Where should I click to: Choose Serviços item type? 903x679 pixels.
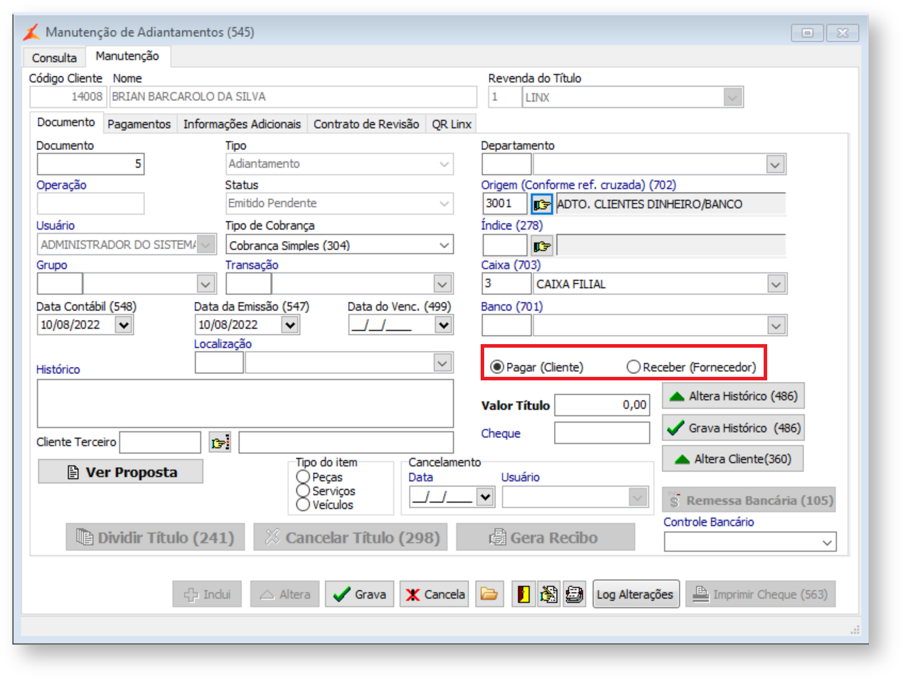click(x=326, y=491)
